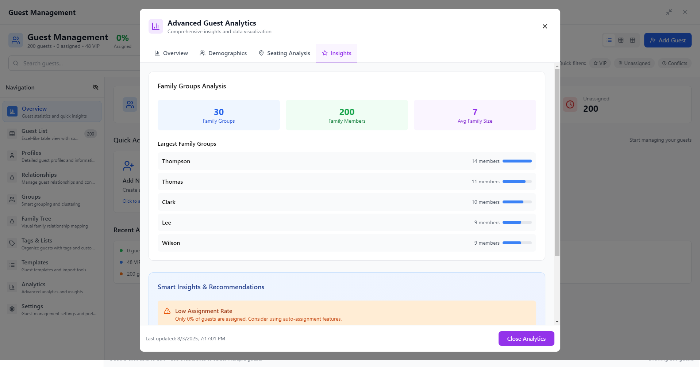This screenshot has height=367, width=700.
Task: Click the Thompson family members progress bar
Action: (x=516, y=161)
